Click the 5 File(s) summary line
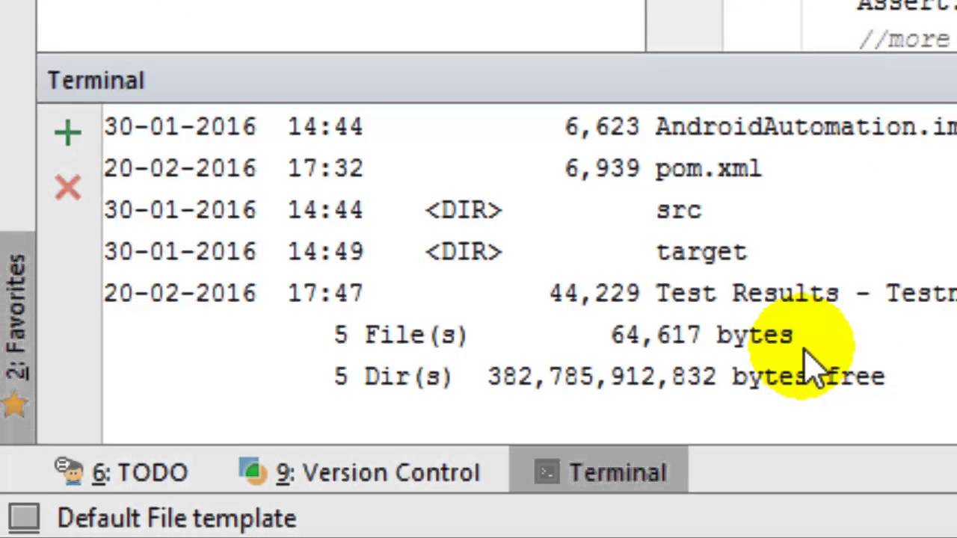Screen dimensions: 957x538 click(401, 336)
